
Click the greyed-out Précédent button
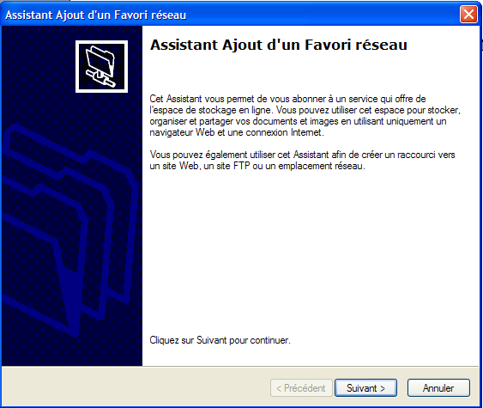pos(301,388)
